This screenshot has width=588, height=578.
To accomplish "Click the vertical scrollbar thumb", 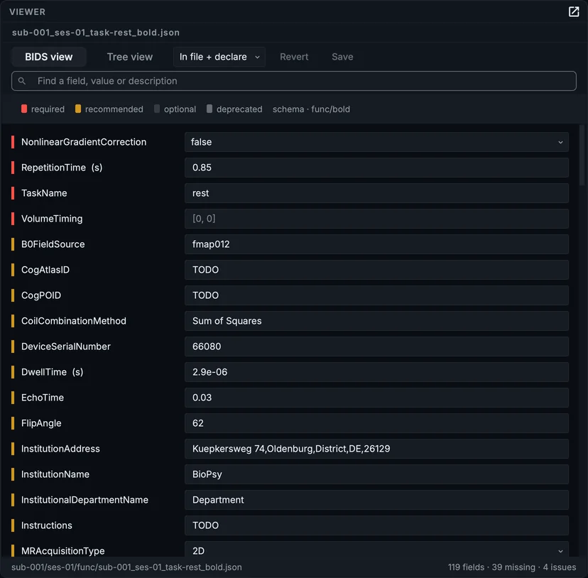I will (582, 156).
